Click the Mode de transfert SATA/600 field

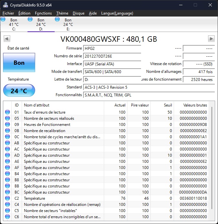click(x=112, y=72)
